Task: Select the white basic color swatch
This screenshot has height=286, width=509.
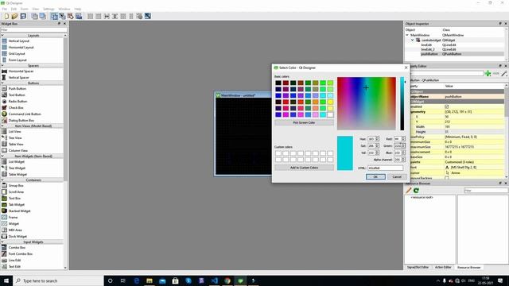Action: (x=330, y=114)
